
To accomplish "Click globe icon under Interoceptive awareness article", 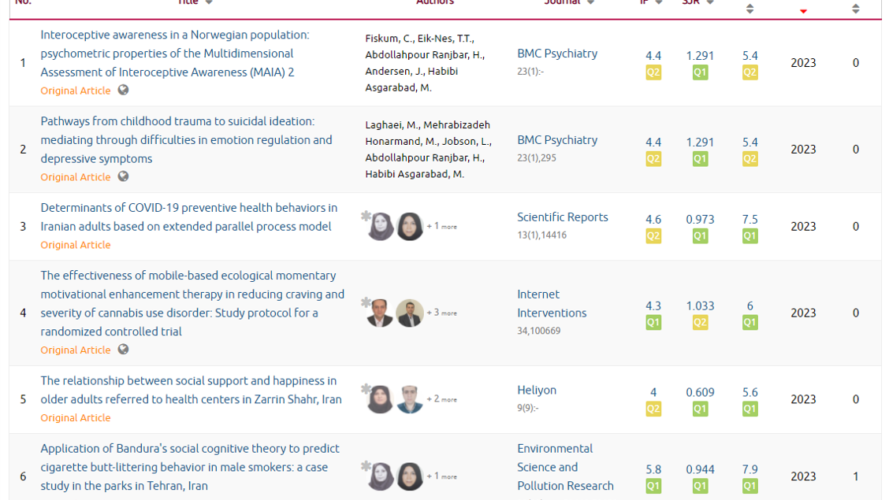I will pos(123,90).
